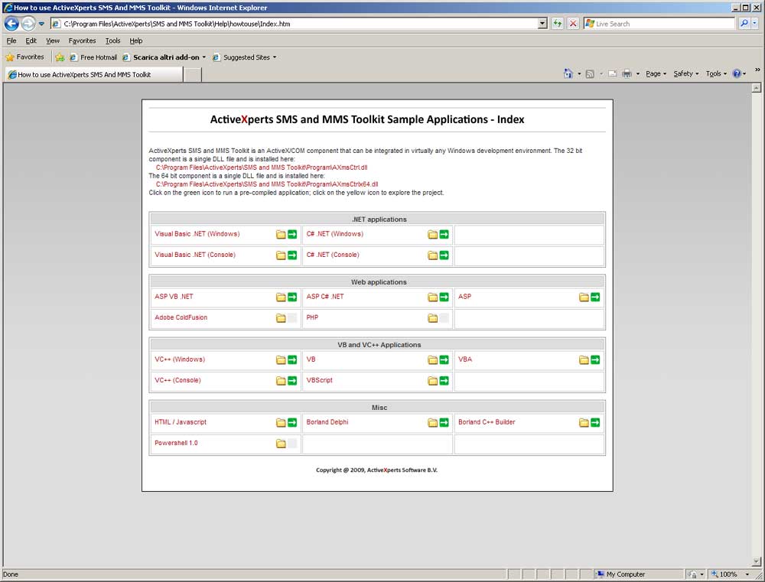Run green arrow for Borland Delphi
The image size is (765, 582).
tap(444, 422)
